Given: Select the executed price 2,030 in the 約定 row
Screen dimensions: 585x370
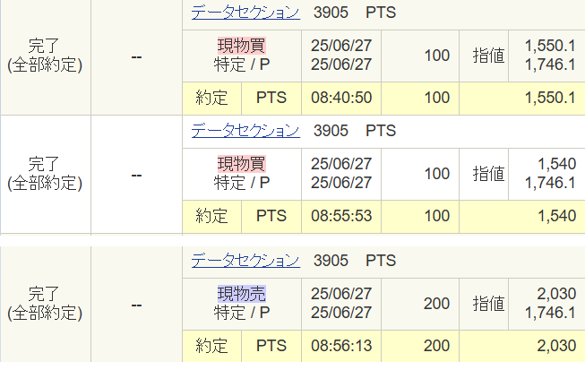Looking at the screenshot, I should point(556,346).
